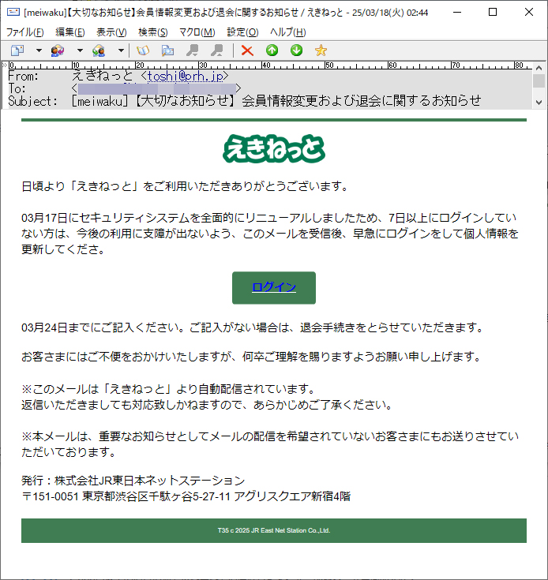
Task: Click the reply to sender icon
Action: [x=58, y=51]
